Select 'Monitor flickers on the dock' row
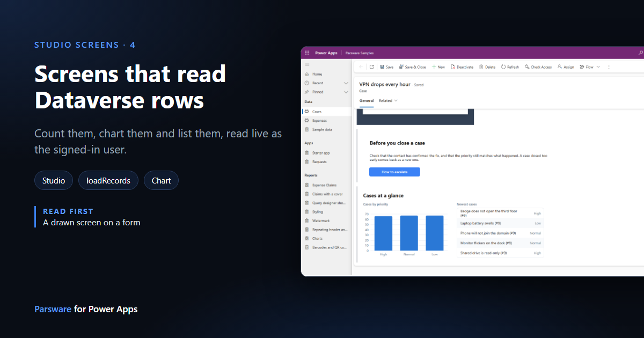This screenshot has height=338, width=644. (x=500, y=243)
